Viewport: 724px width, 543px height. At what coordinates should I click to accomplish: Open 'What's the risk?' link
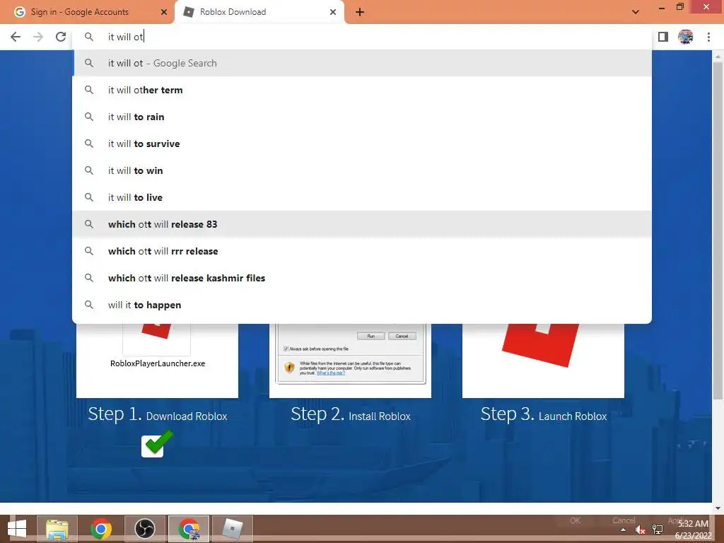tap(331, 373)
